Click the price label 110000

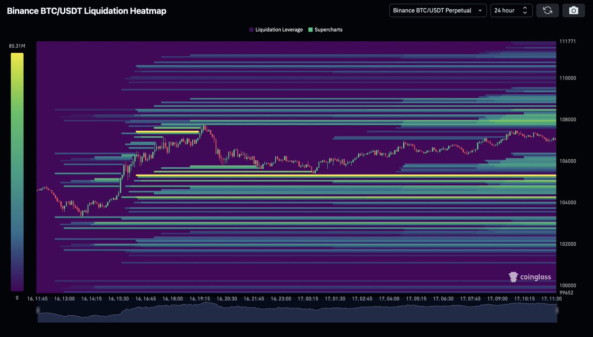coord(568,78)
